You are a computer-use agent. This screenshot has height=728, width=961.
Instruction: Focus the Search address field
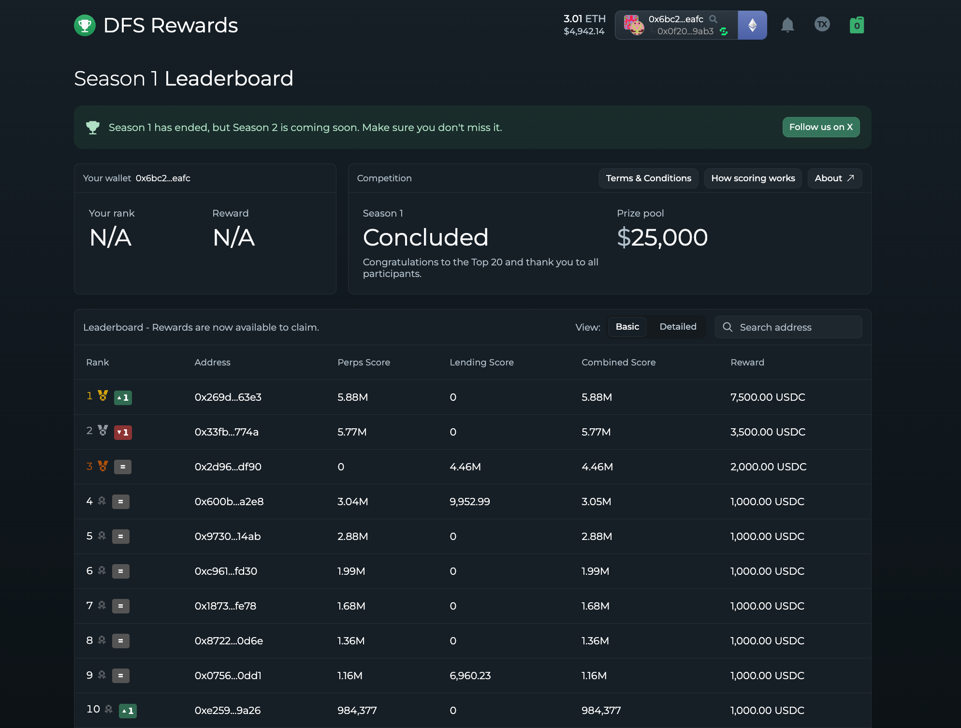pyautogui.click(x=788, y=327)
